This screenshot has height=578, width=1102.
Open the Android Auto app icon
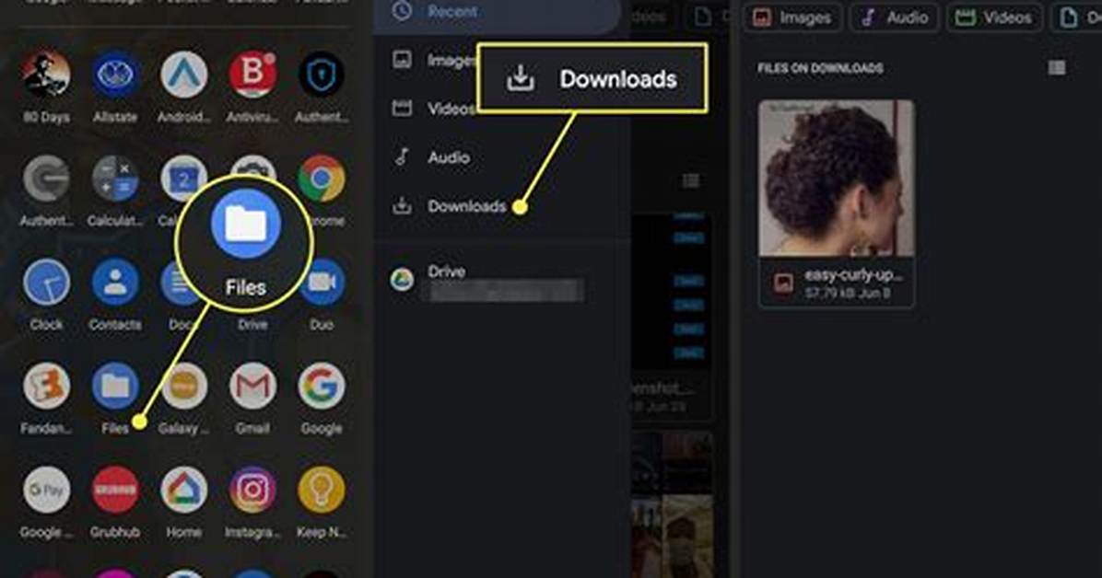(x=183, y=74)
